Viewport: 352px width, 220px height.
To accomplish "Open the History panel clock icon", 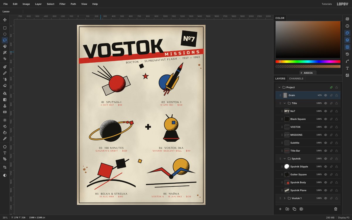I will [x=347, y=54].
